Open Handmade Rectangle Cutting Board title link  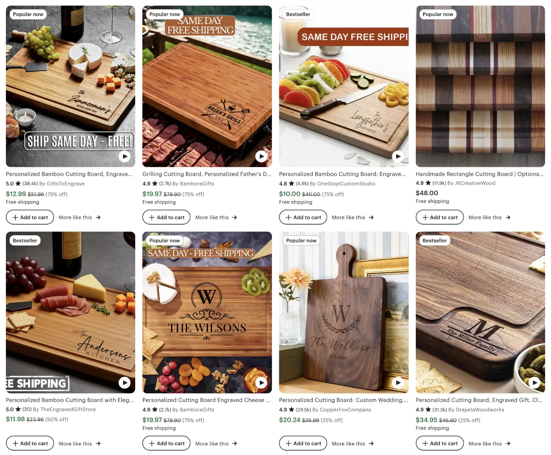coord(479,174)
